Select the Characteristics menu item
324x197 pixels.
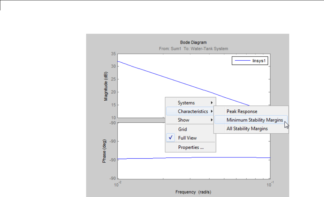(x=193, y=111)
